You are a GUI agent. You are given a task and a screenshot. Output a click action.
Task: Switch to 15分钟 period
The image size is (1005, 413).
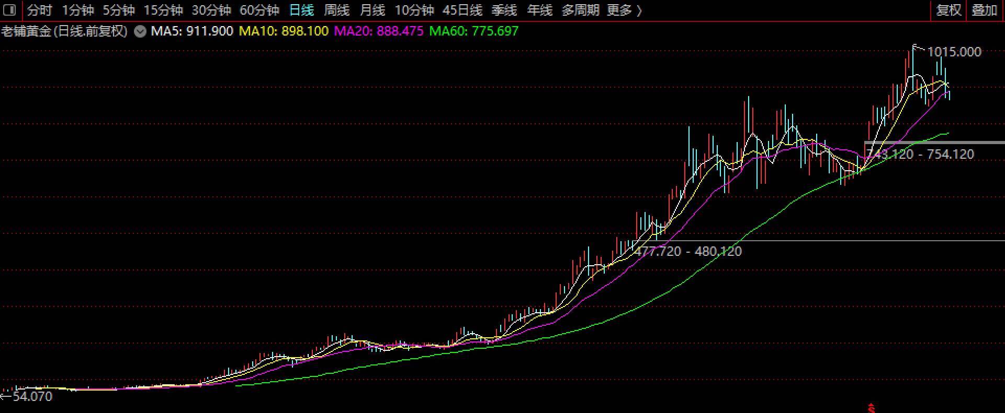[163, 10]
